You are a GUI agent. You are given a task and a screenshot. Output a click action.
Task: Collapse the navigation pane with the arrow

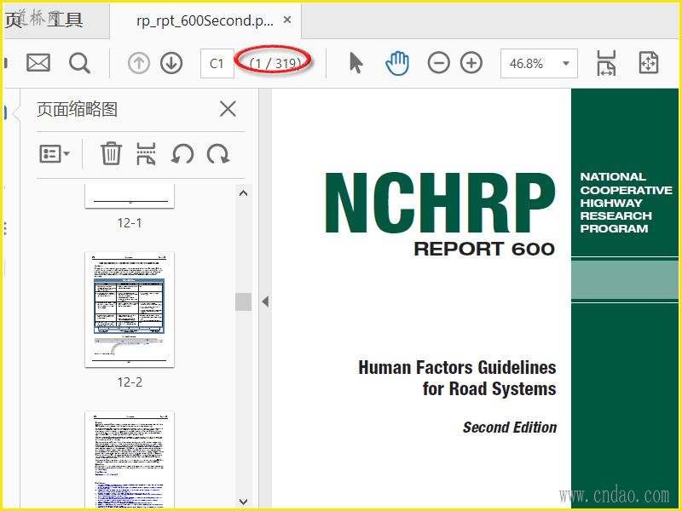coord(265,301)
